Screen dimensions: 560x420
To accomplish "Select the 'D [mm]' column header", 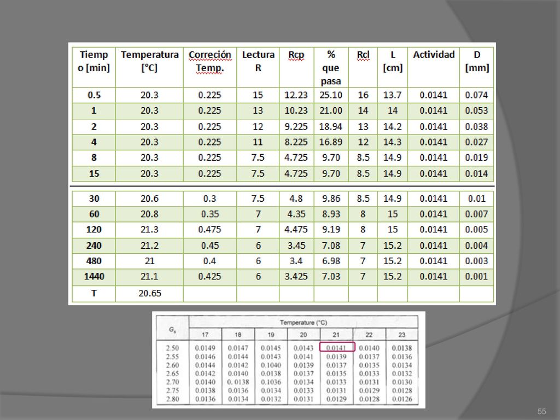I will (x=477, y=67).
